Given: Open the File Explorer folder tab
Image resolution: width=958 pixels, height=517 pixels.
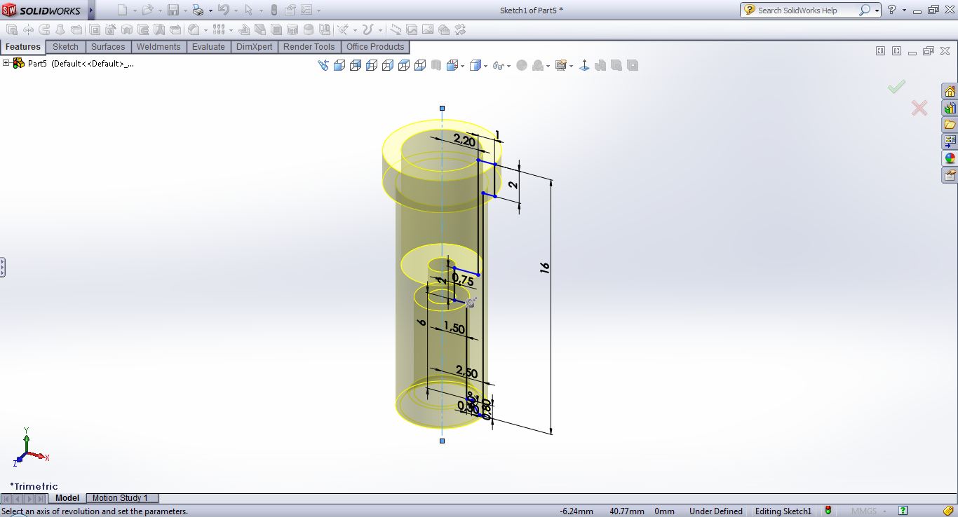Looking at the screenshot, I should click(x=950, y=125).
